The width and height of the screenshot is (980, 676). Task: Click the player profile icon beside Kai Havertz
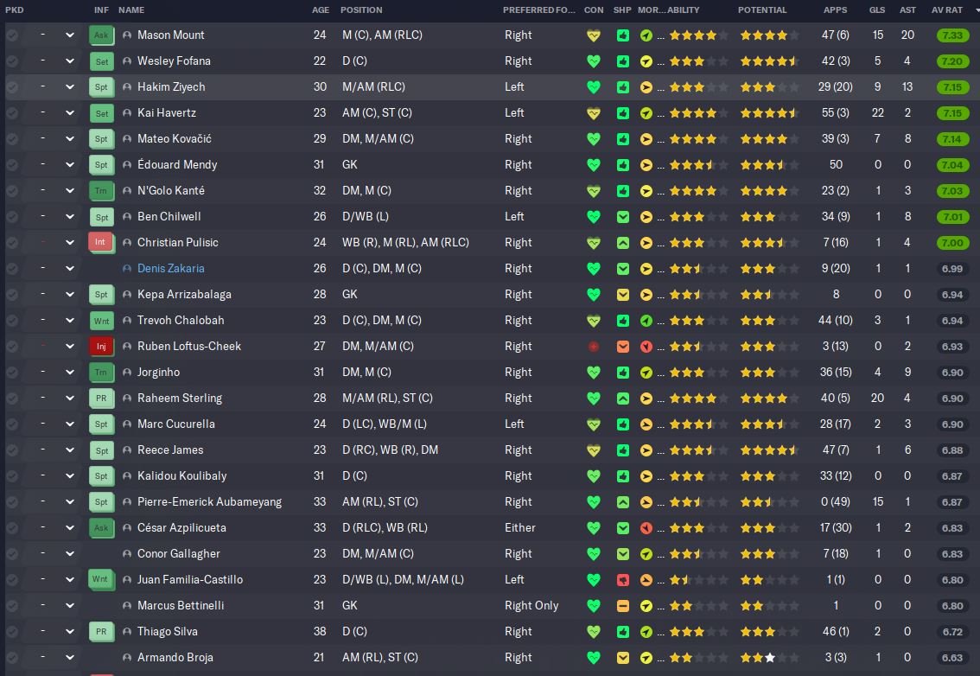(x=127, y=113)
